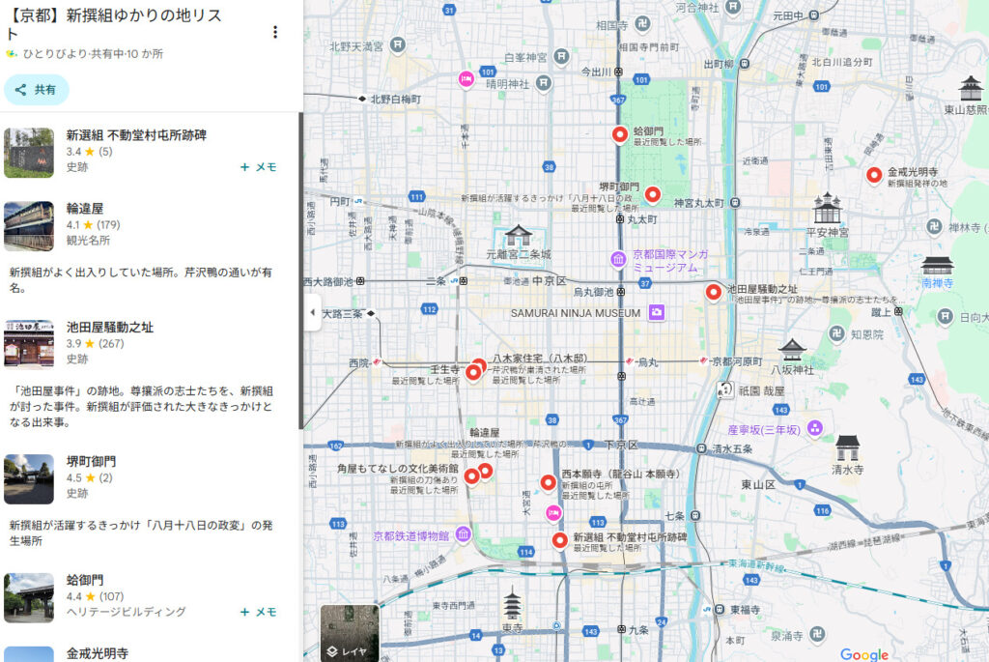
Task: Add メモ to 蛤御門 entry
Action: 259,612
